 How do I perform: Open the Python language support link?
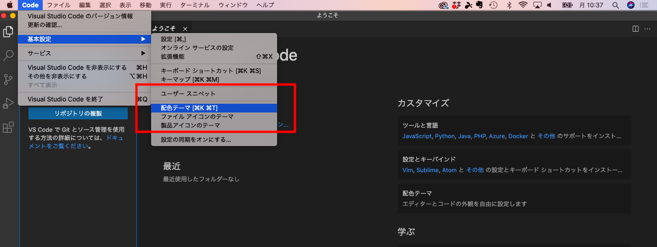coord(444,136)
